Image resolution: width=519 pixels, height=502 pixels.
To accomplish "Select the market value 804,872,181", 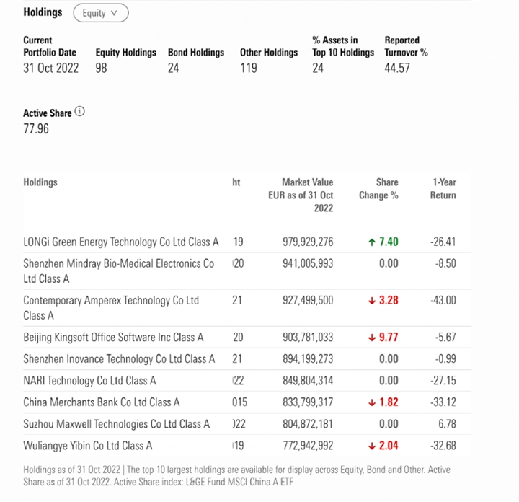I will pyautogui.click(x=308, y=424).
